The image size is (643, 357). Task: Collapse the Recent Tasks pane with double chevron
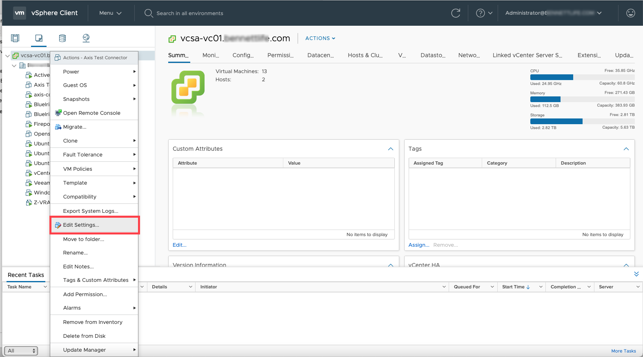(x=636, y=274)
